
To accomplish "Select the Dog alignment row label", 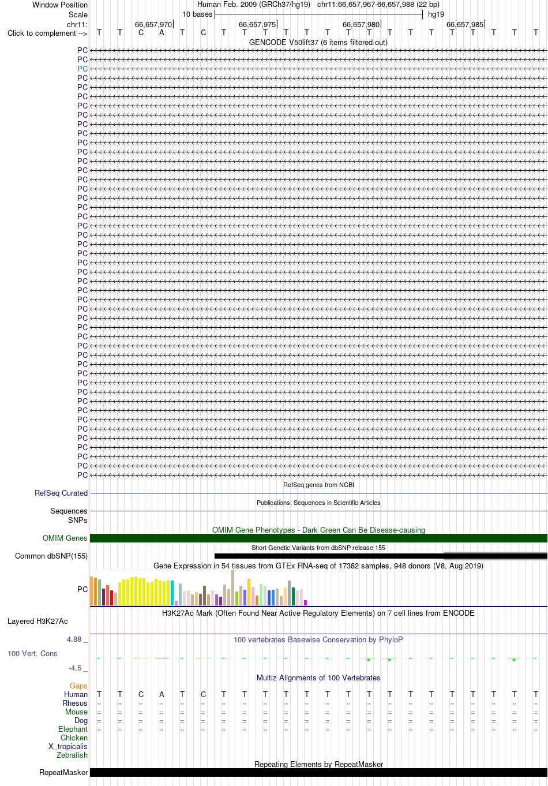I will [81, 720].
